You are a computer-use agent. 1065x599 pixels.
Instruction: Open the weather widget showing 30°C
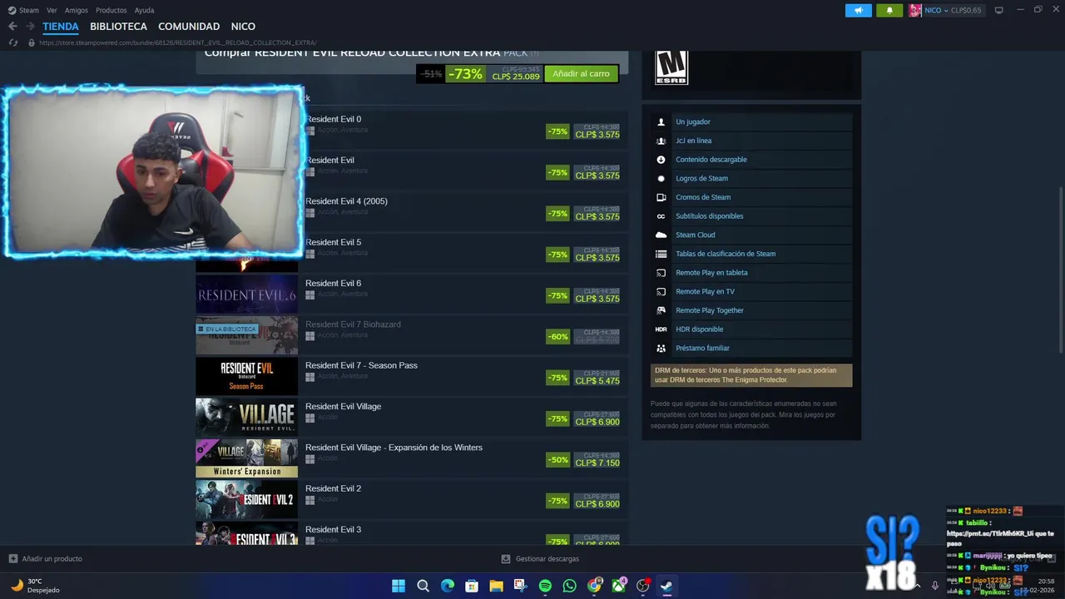tap(36, 586)
